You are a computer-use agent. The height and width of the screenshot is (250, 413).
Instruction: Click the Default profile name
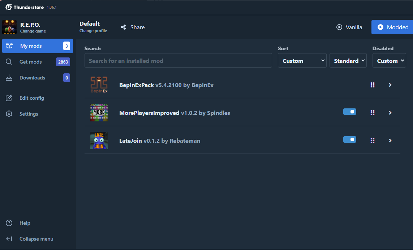(x=90, y=24)
